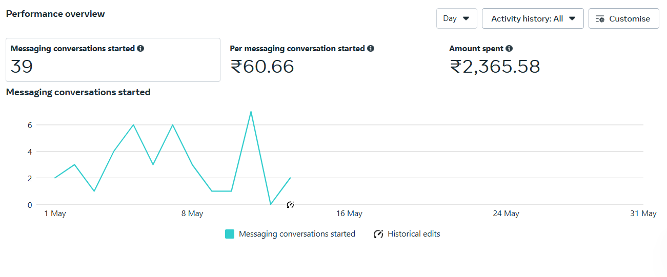667x277 pixels.
Task: Click the 31 May axis label
Action: point(643,214)
